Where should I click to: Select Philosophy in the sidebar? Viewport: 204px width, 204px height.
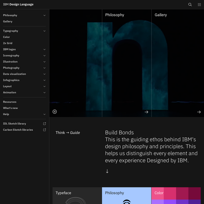(x=10, y=15)
